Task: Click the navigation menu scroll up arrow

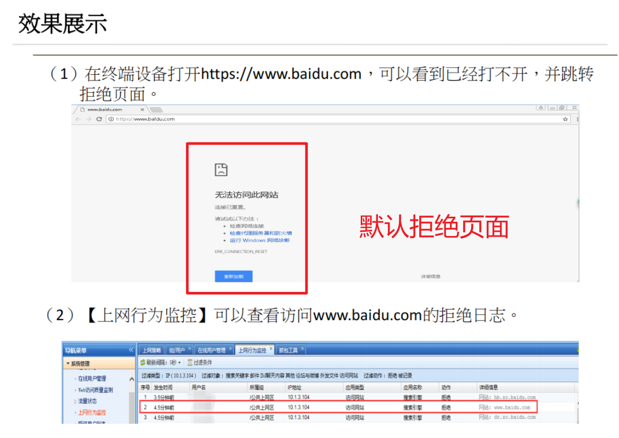Action: point(132,379)
